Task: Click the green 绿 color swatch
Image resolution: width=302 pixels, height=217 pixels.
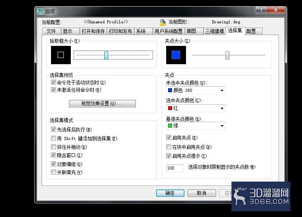Action: point(170,126)
